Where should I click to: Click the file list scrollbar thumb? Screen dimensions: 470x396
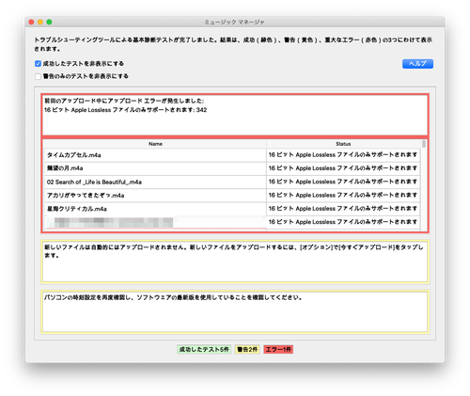424,144
